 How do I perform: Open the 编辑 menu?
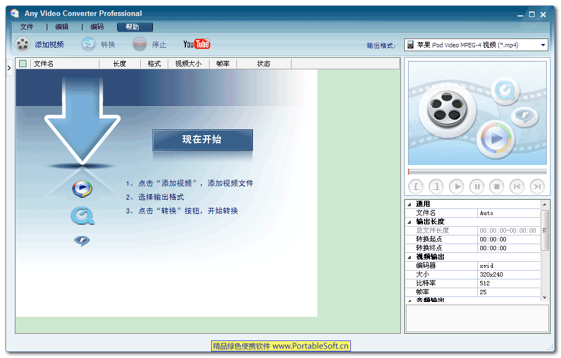click(x=62, y=27)
